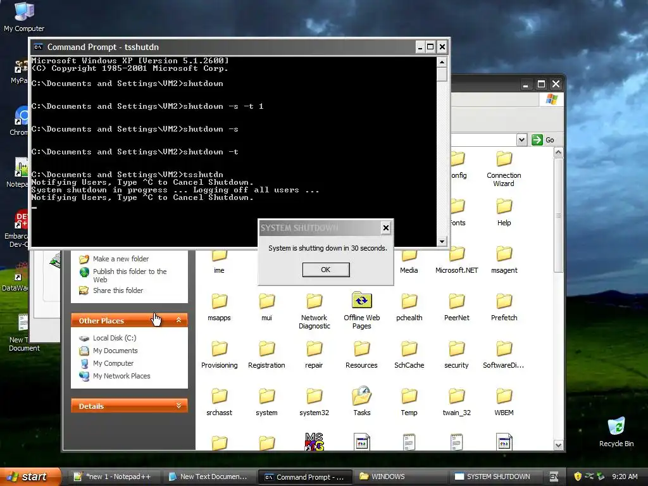Open the address bar dropdown arrow
This screenshot has height=486, width=648.
521,140
